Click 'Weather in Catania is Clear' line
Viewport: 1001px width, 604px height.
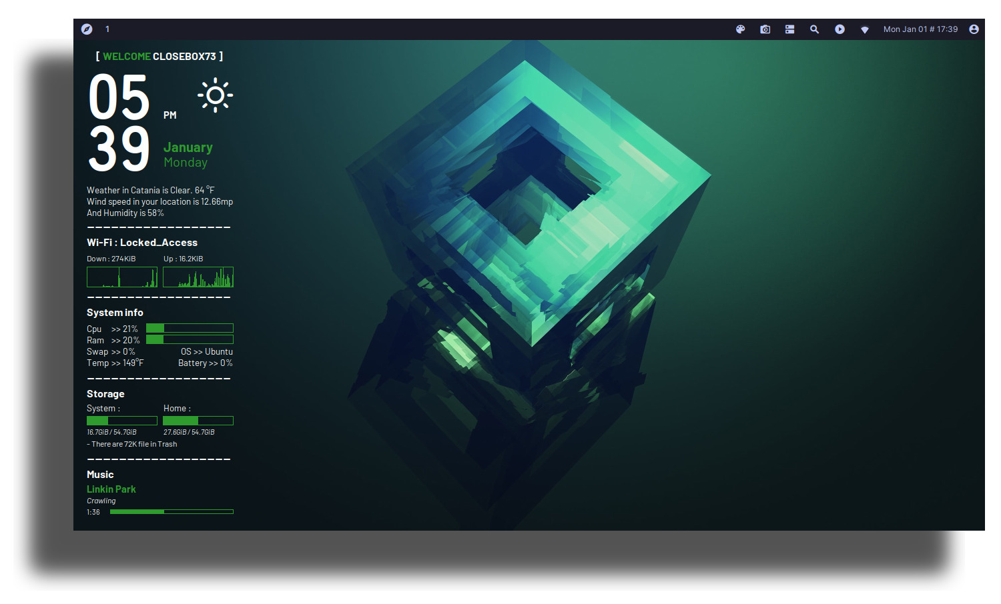point(151,190)
